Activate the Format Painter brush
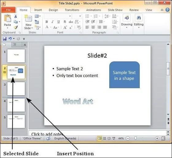The height and width of the screenshot is (158, 172). [x=16, y=27]
